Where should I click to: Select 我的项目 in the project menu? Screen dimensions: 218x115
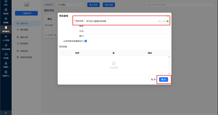27,24
